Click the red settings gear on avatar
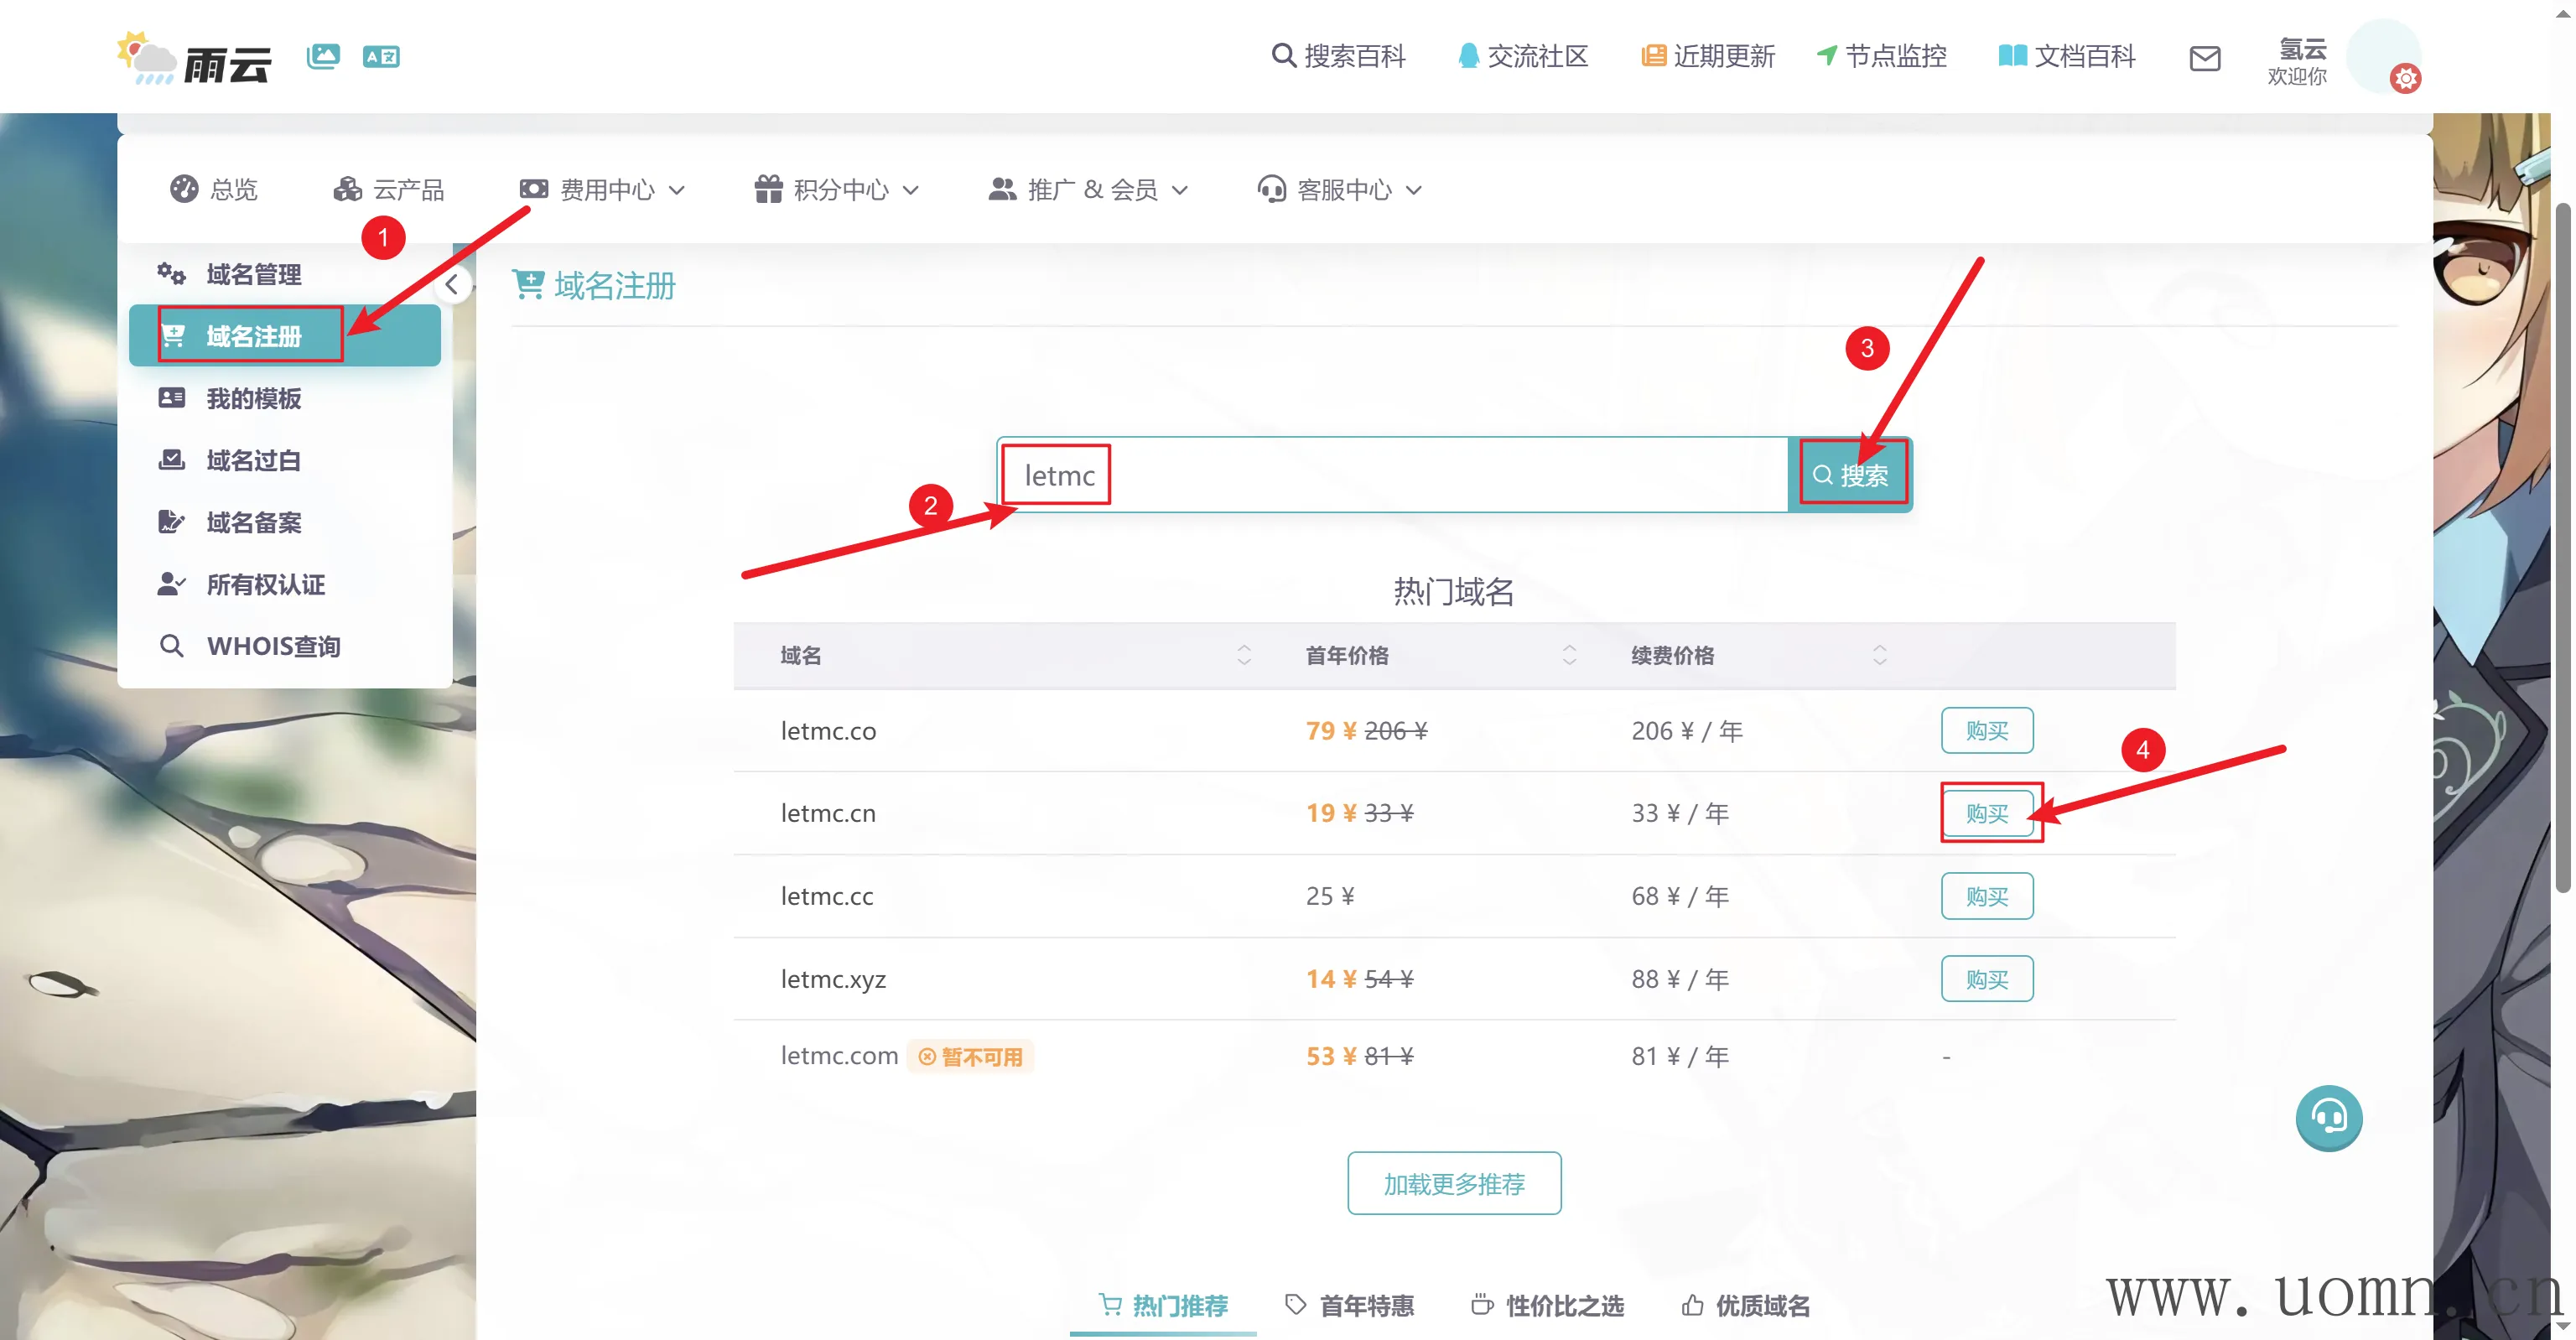2576x1340 pixels. 2405,78
